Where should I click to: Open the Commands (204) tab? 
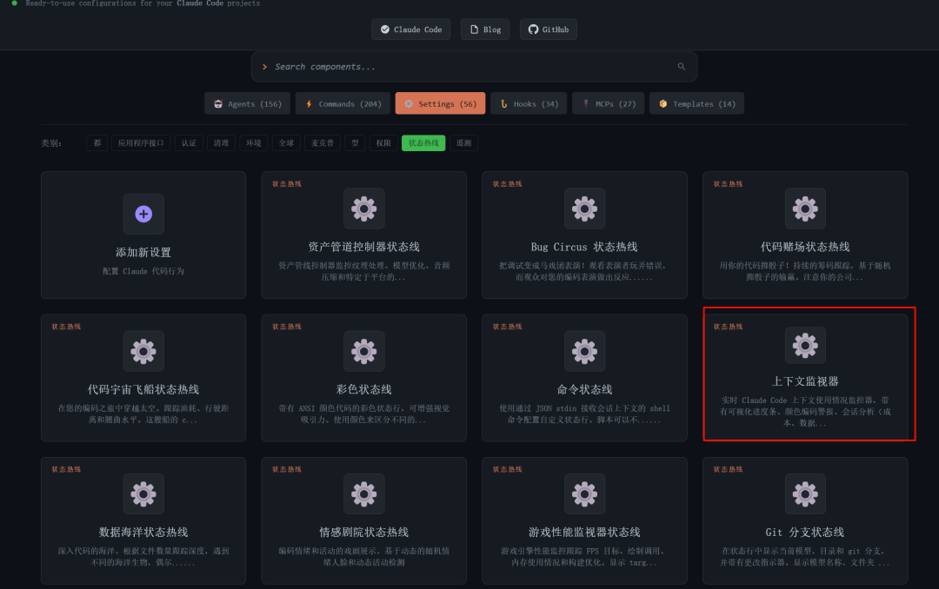(x=343, y=103)
